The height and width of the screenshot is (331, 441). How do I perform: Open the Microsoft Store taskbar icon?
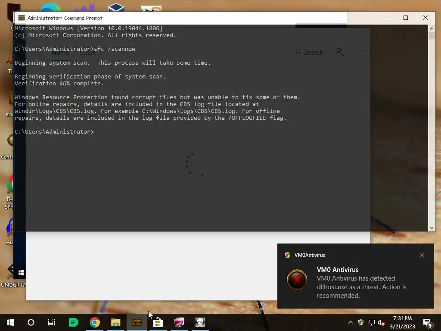[158, 322]
